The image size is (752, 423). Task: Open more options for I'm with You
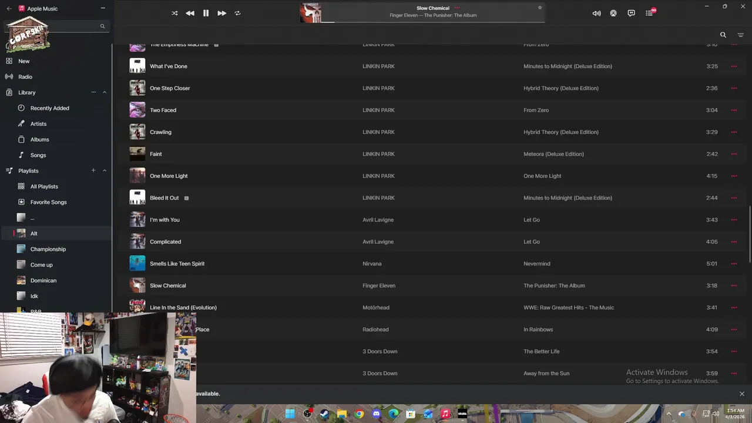[734, 220]
